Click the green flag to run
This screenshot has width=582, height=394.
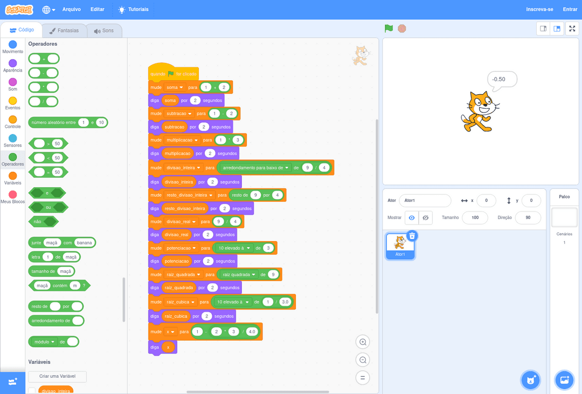click(x=389, y=29)
